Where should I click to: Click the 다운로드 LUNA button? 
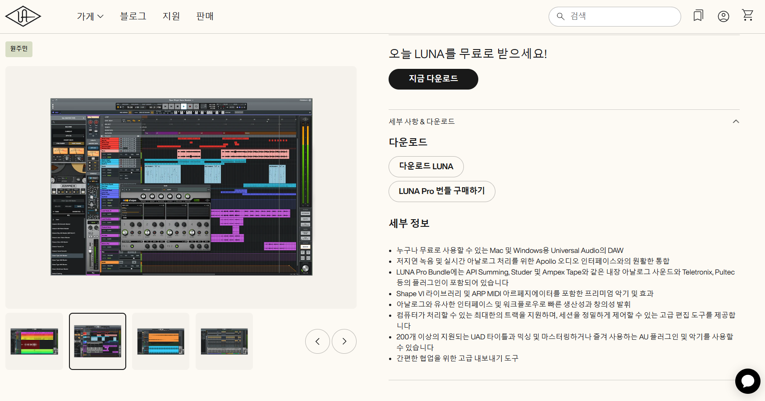tap(426, 167)
